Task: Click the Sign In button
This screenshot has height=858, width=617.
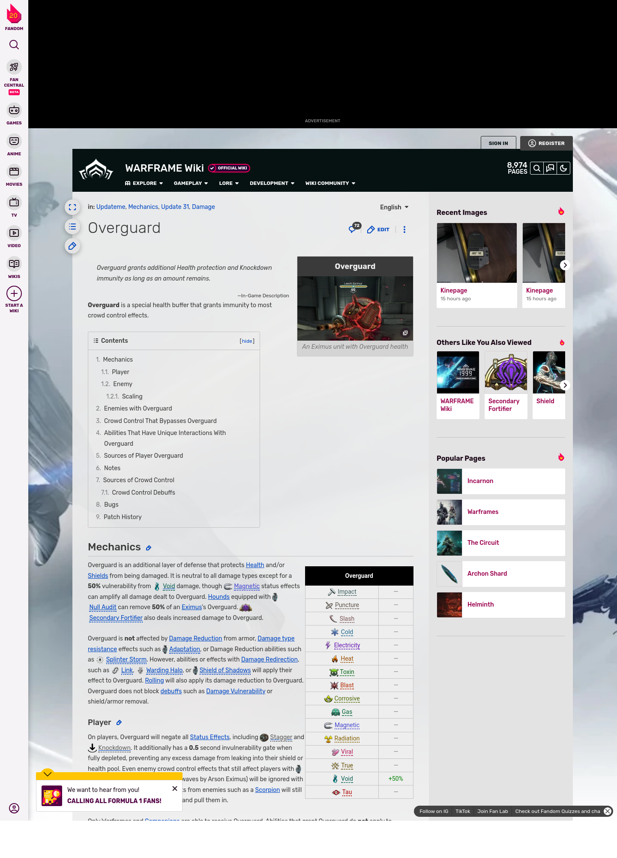Action: click(x=498, y=143)
